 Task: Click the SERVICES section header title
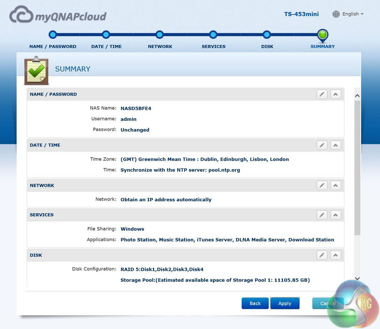click(x=42, y=215)
